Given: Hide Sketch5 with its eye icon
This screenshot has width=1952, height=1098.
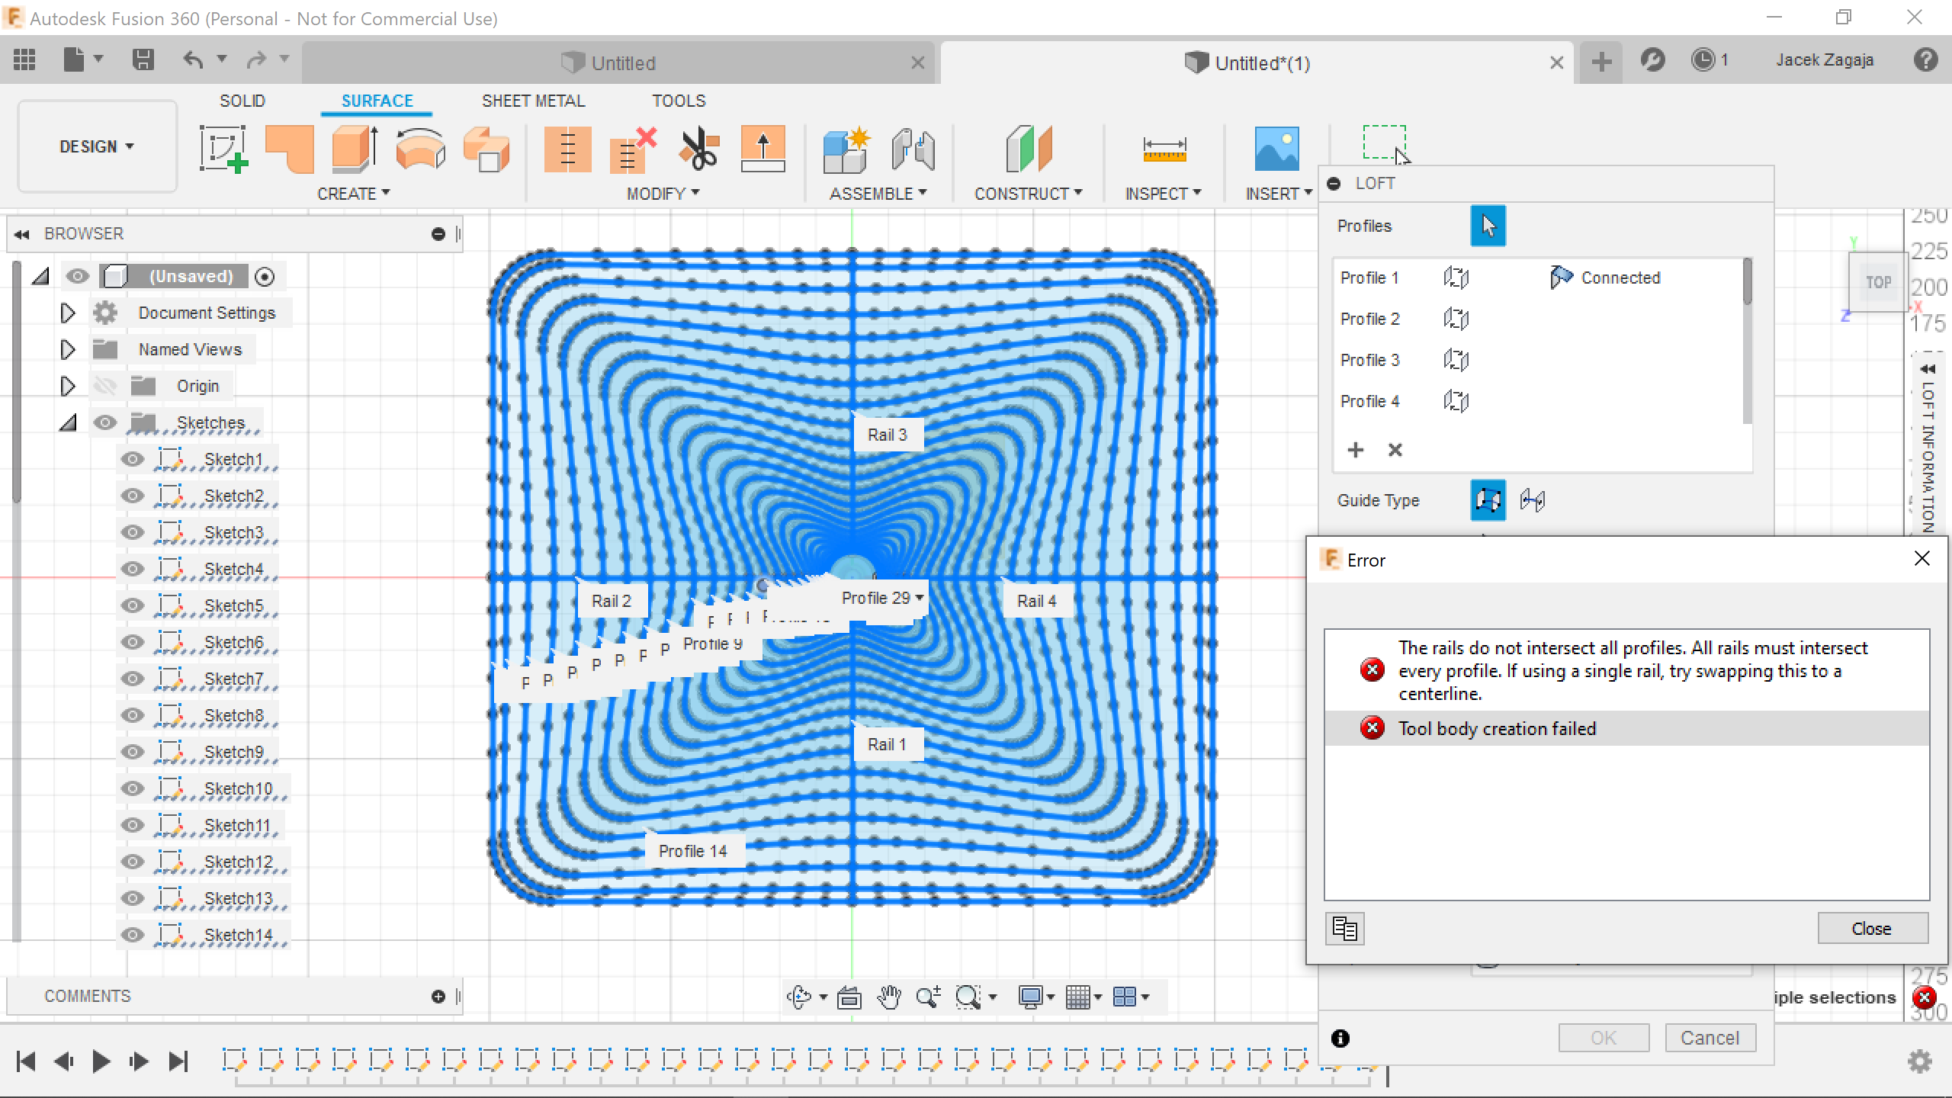Looking at the screenshot, I should 133,605.
